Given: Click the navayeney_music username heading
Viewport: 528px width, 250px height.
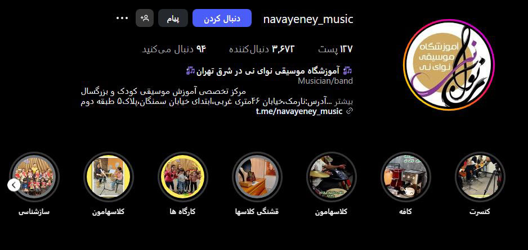Looking at the screenshot, I should (308, 19).
